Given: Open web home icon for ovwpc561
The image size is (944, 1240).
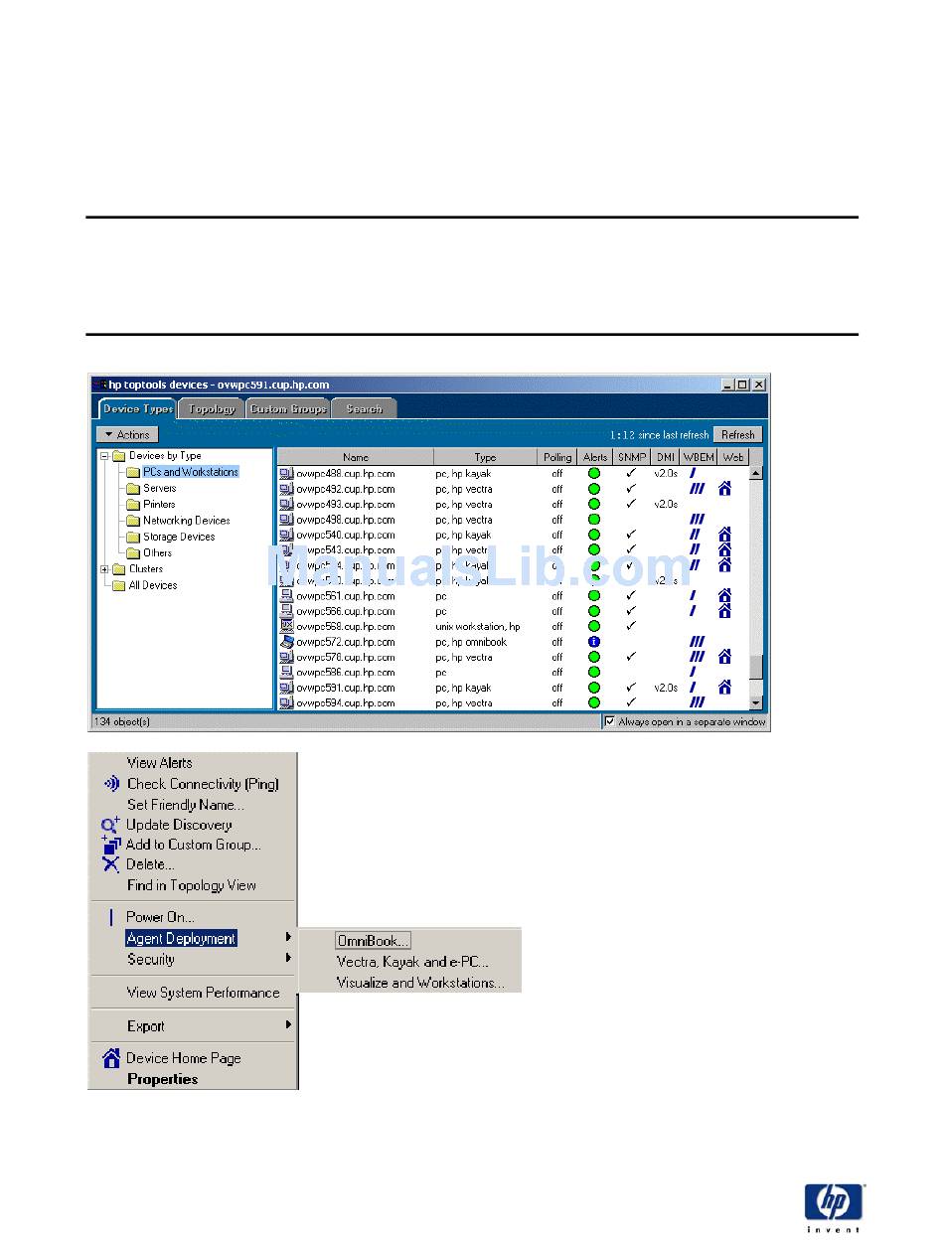Looking at the screenshot, I should [725, 596].
